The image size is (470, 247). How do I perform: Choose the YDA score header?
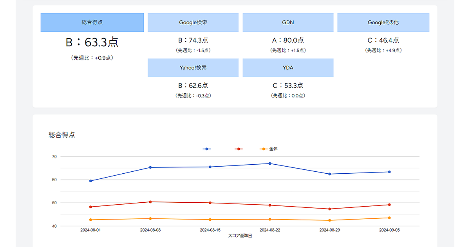click(288, 67)
